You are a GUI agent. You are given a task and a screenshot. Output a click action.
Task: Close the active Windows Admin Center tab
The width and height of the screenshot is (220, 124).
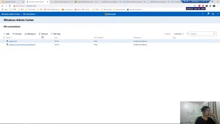pos(47,2)
